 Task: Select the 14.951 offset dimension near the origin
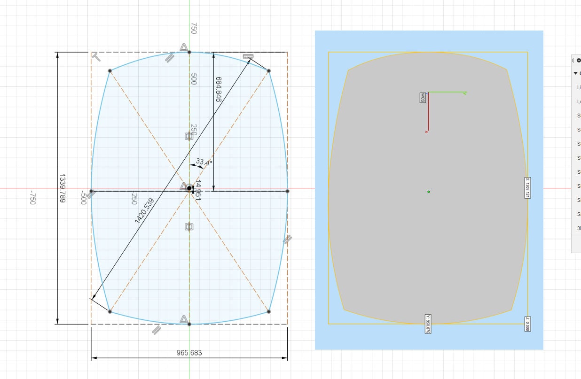click(198, 190)
